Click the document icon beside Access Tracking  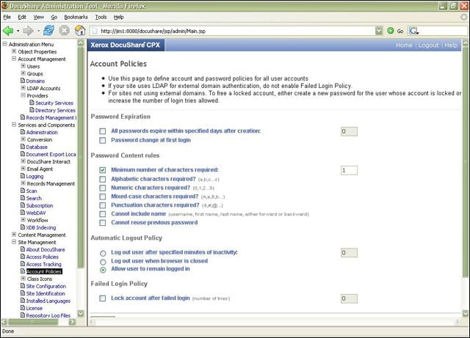click(23, 264)
